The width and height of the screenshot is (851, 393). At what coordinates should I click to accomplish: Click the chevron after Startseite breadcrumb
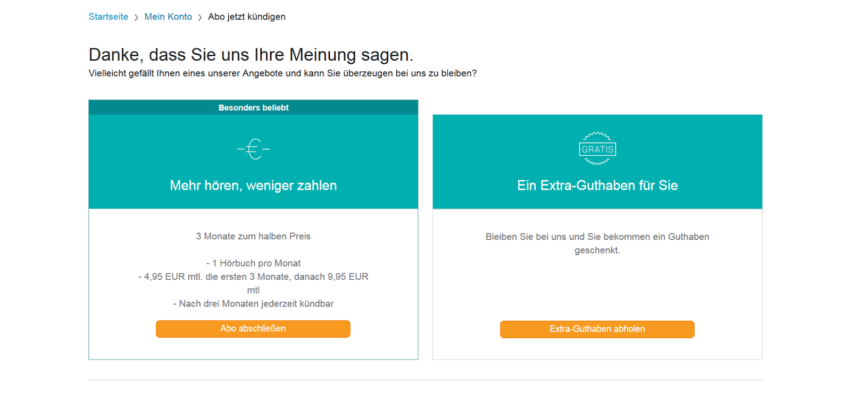(136, 18)
